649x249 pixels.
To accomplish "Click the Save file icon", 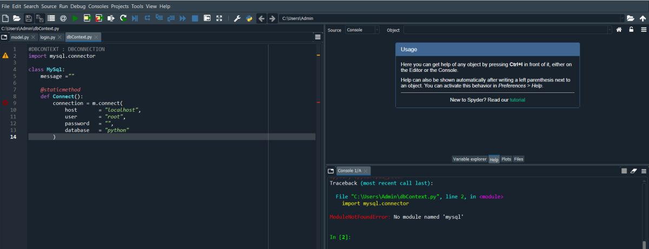I will pyautogui.click(x=28, y=18).
